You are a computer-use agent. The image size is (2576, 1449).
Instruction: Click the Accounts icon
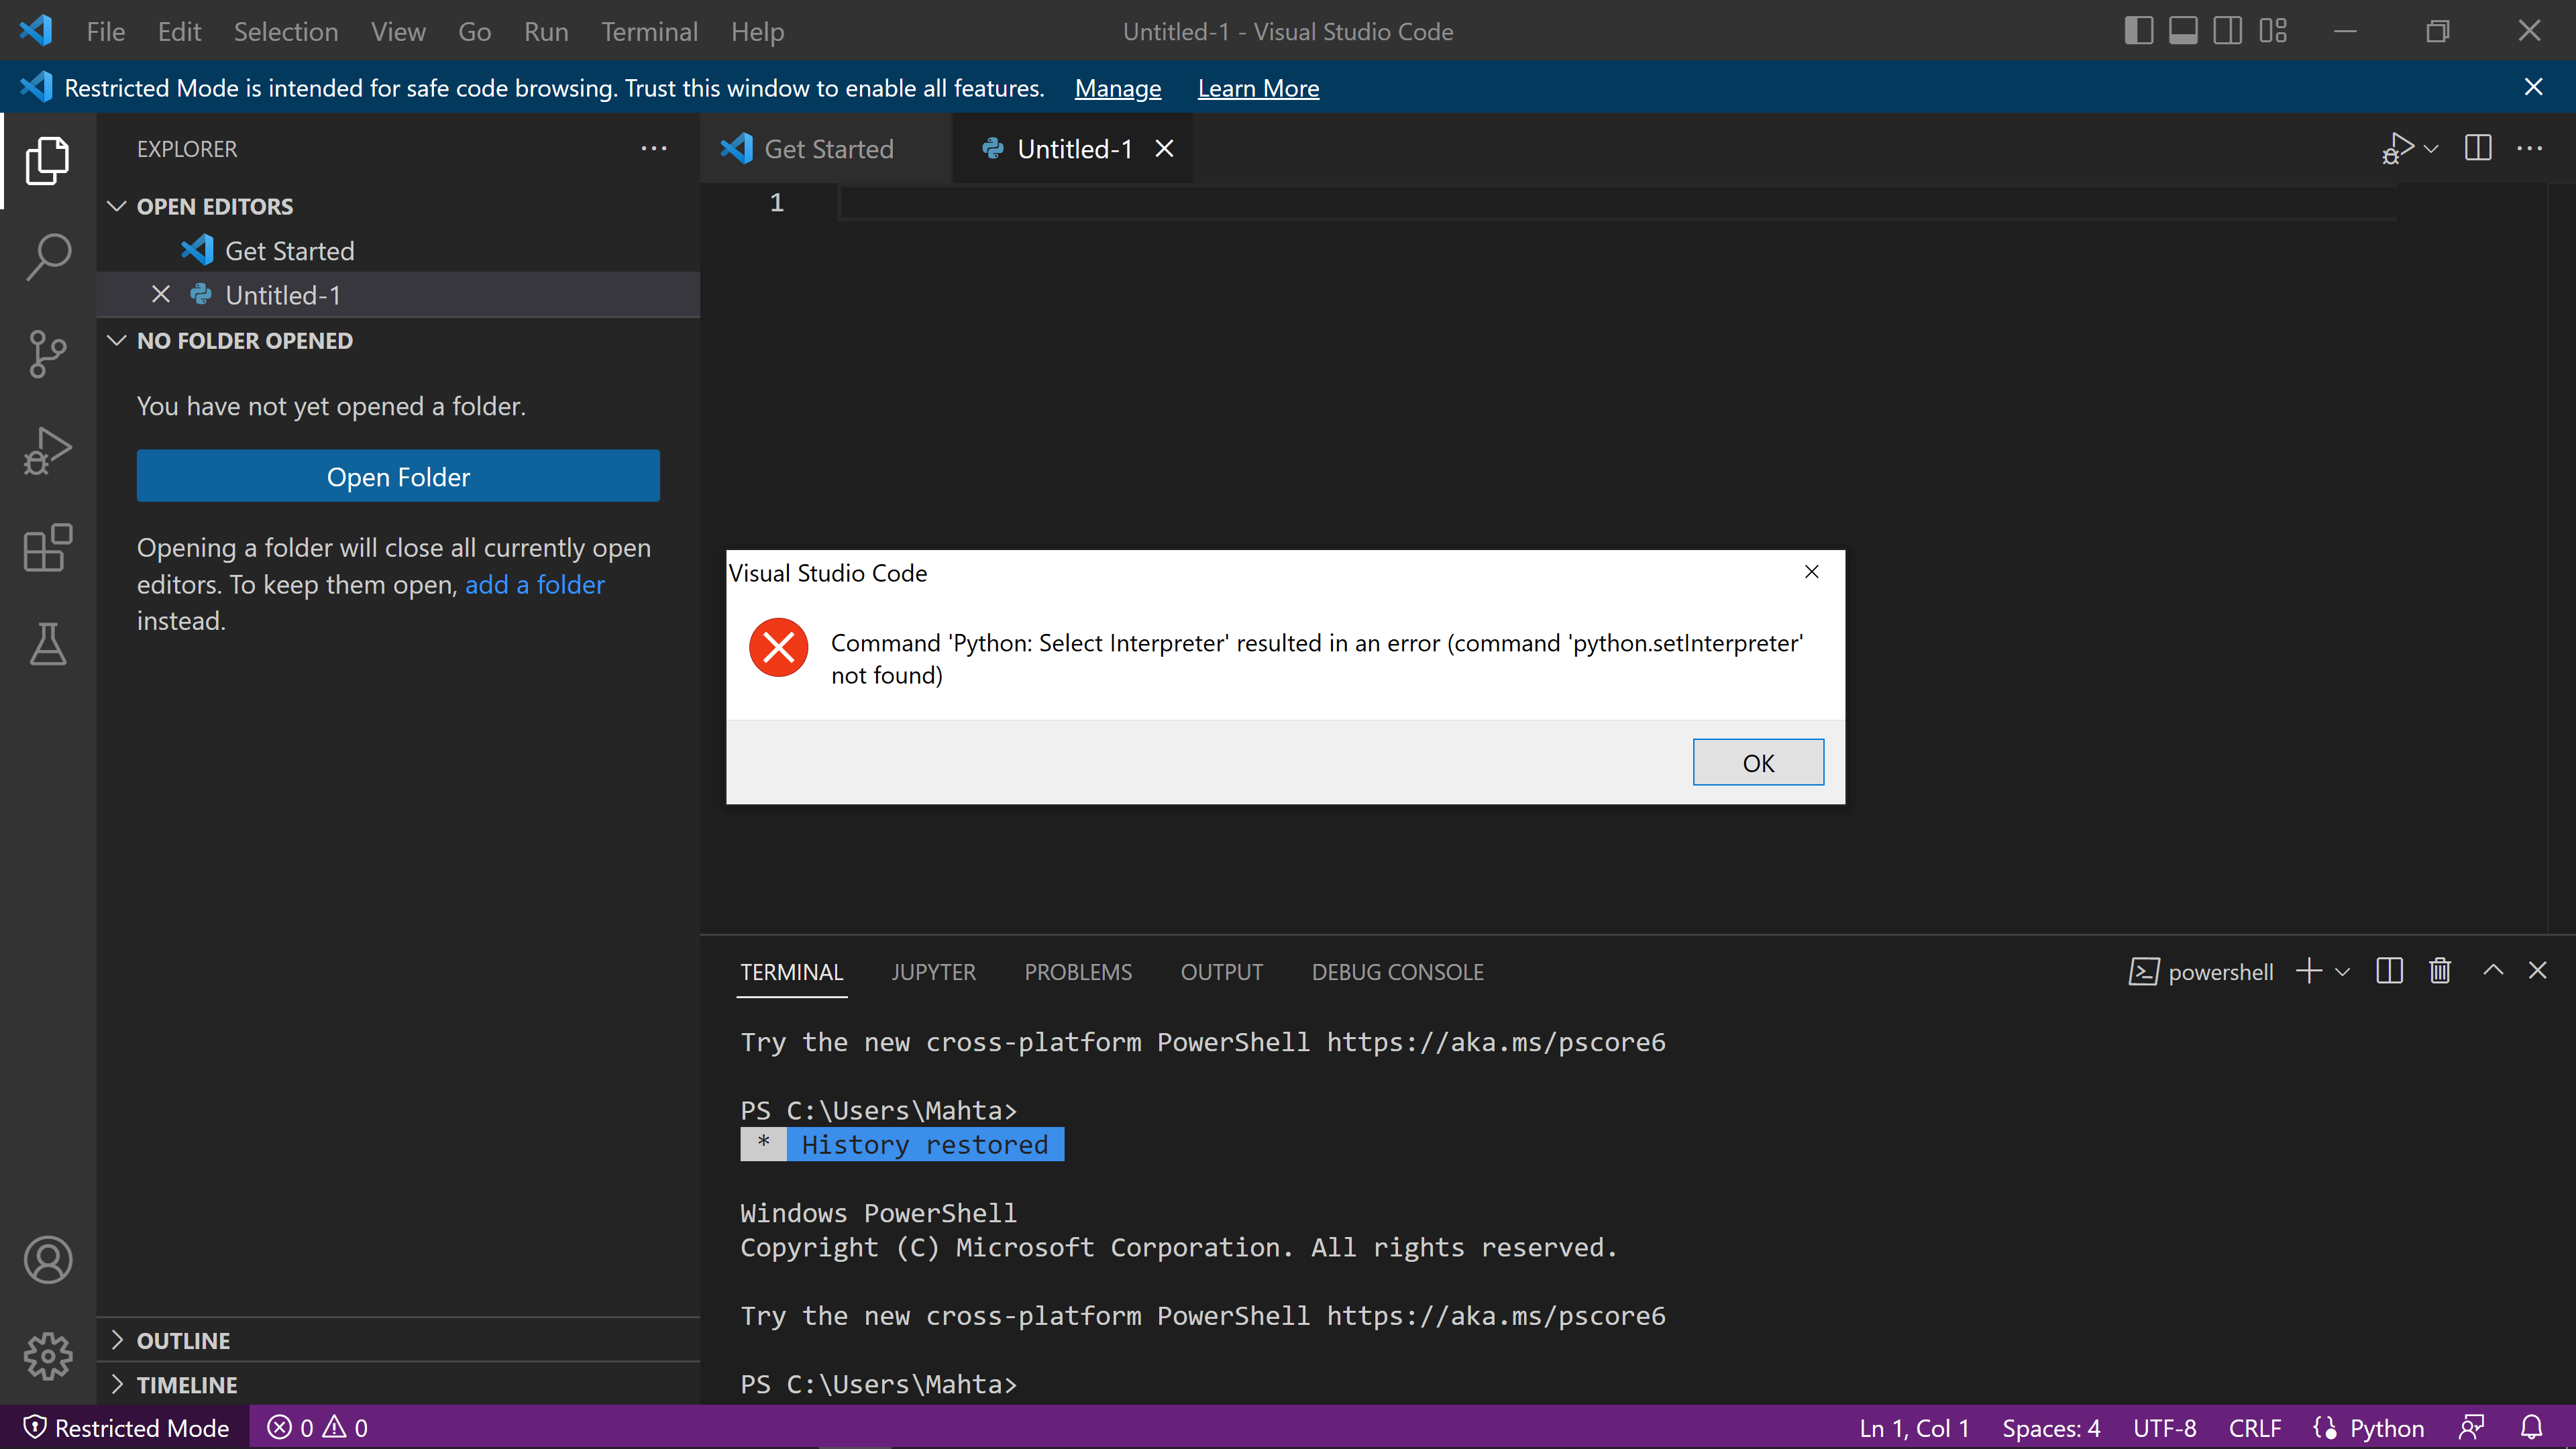48,1259
